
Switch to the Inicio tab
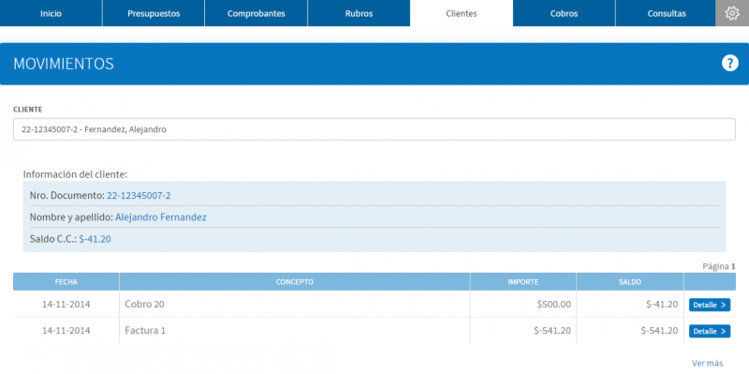tap(51, 13)
